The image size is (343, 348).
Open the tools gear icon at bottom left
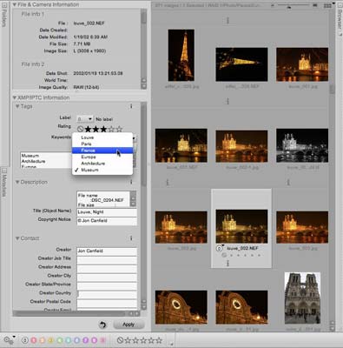(9, 340)
